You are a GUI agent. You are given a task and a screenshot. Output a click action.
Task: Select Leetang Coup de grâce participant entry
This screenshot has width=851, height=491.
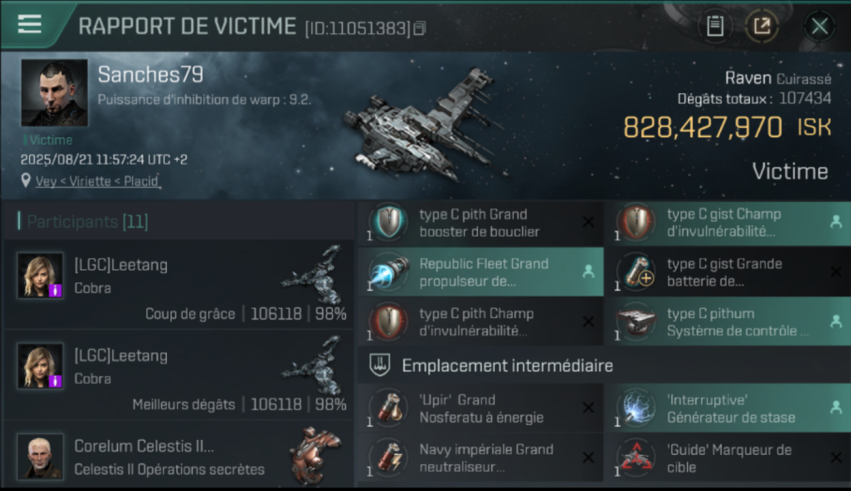pyautogui.click(x=179, y=284)
